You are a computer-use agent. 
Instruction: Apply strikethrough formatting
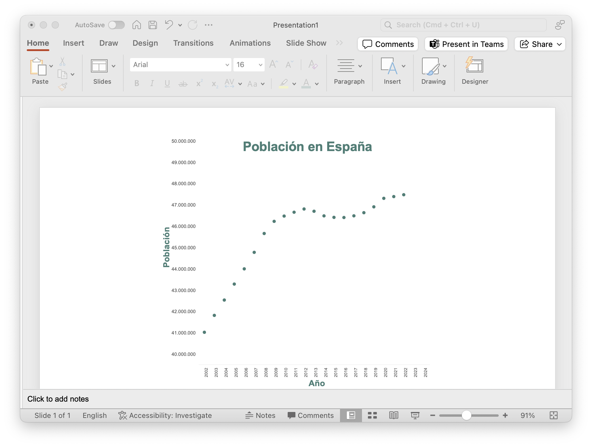(x=182, y=83)
